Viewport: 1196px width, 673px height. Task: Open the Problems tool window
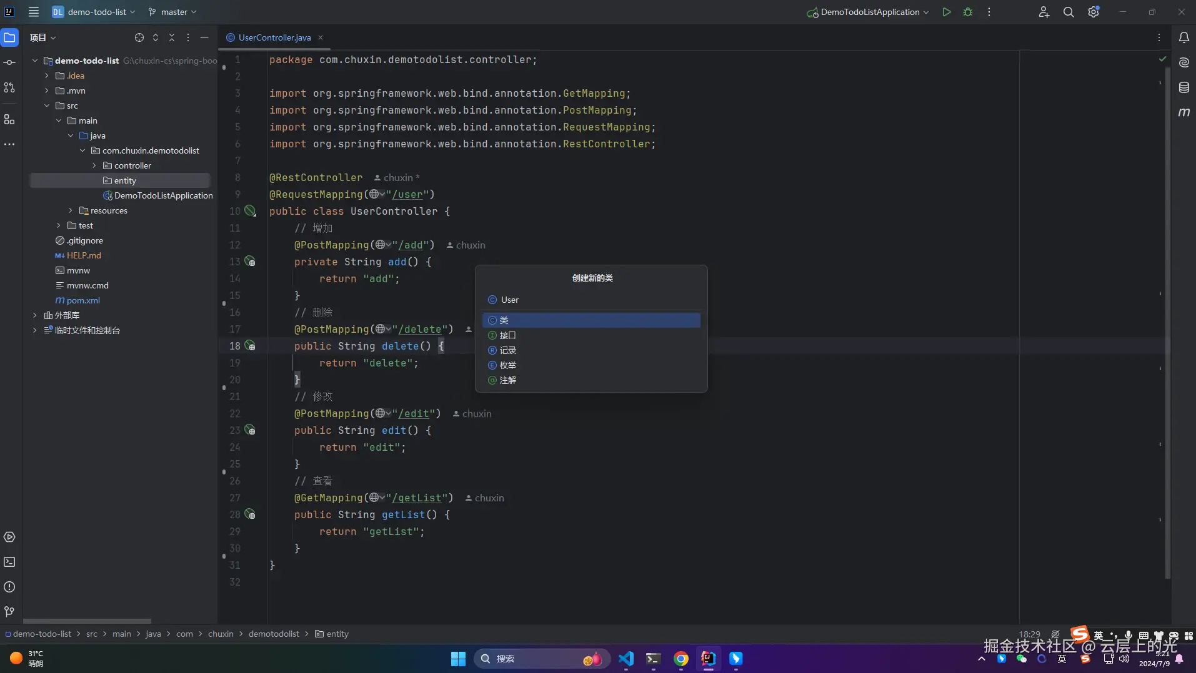point(9,587)
